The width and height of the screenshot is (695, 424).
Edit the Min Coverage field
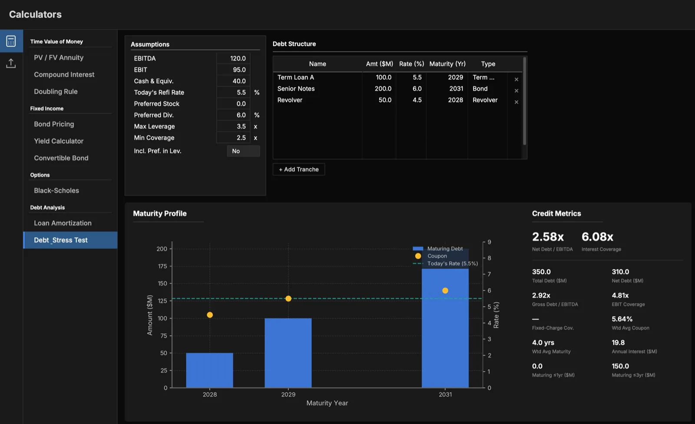[233, 137]
